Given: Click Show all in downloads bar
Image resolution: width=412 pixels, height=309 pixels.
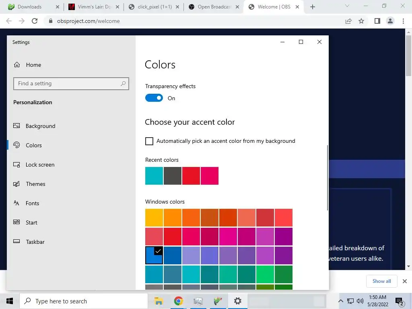Looking at the screenshot, I should pyautogui.click(x=381, y=281).
